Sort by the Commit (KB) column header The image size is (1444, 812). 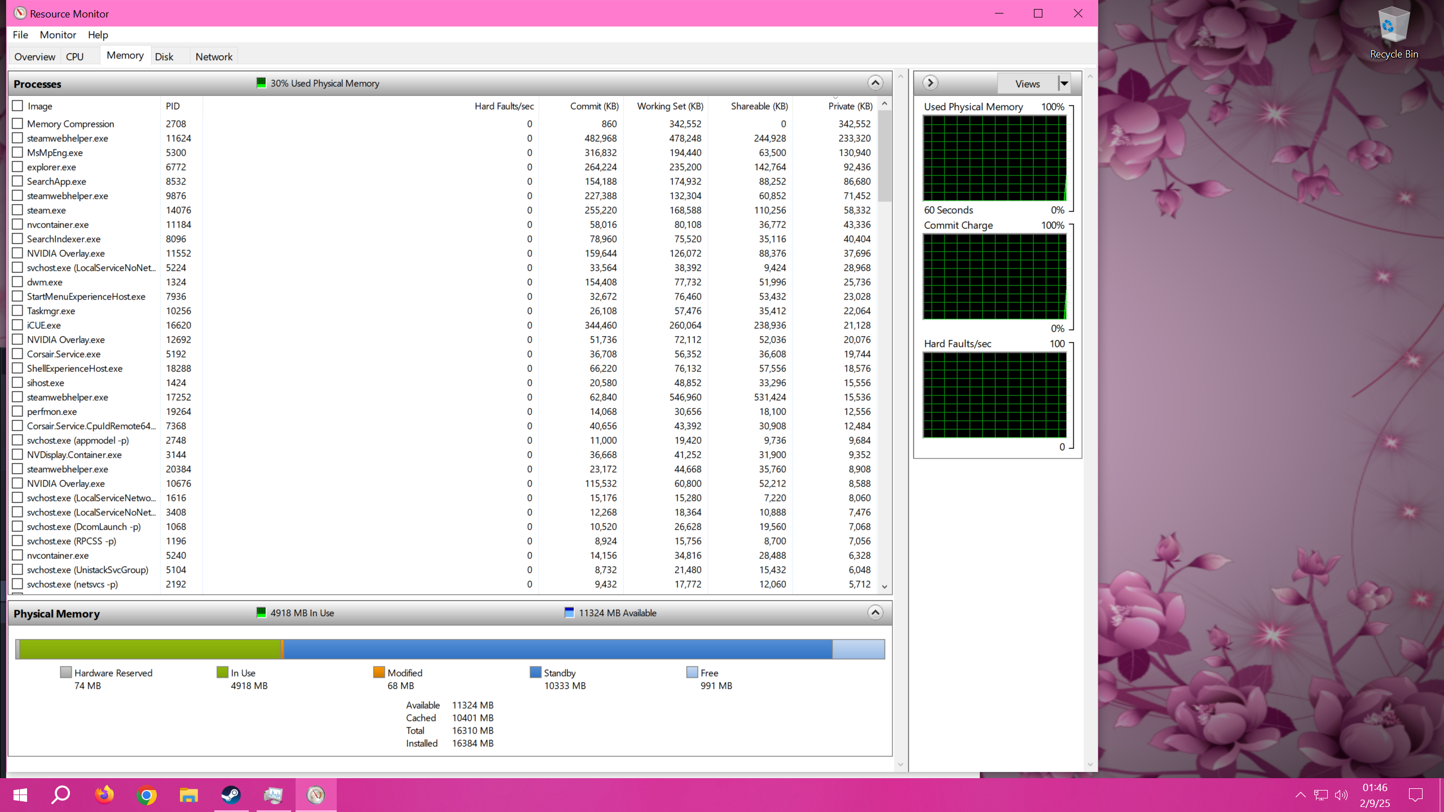point(581,106)
